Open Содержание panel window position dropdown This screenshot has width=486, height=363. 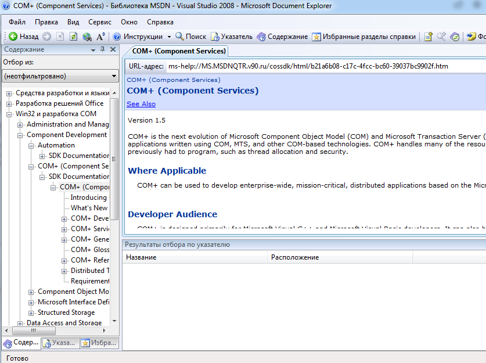click(x=93, y=49)
